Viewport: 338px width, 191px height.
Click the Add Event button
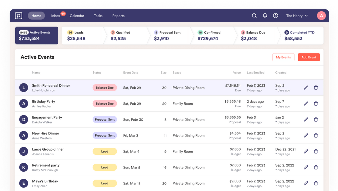309,57
